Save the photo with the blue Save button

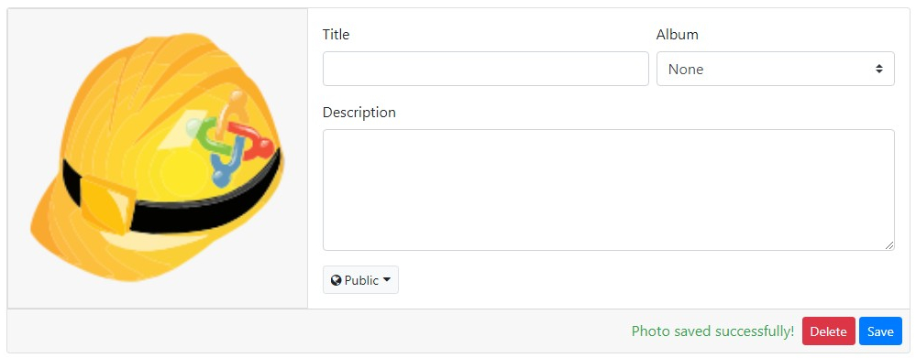tap(880, 331)
